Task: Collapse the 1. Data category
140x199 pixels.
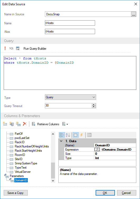Action: 61,141
